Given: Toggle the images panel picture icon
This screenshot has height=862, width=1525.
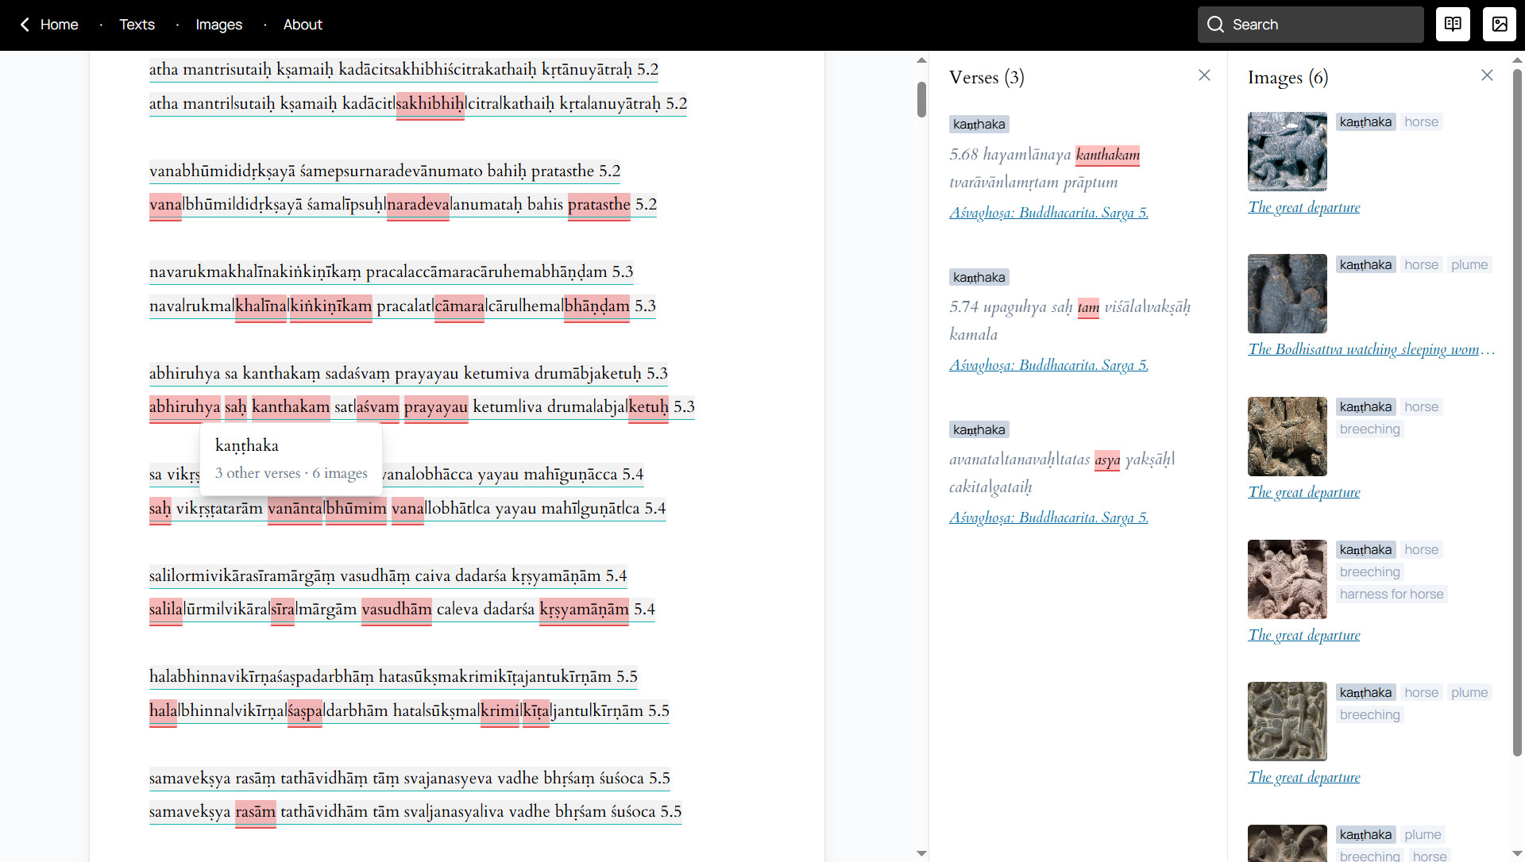Looking at the screenshot, I should coord(1499,25).
